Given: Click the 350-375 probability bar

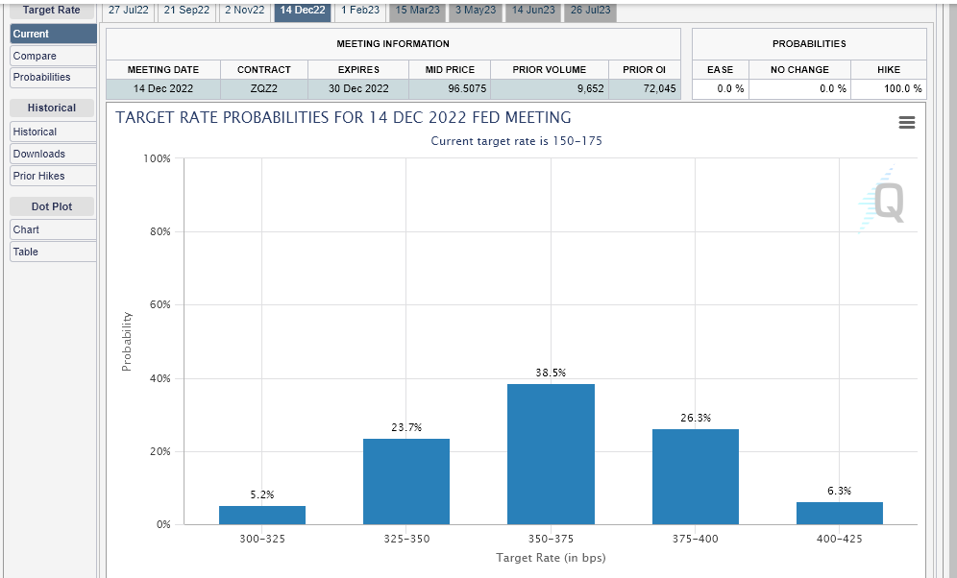Looking at the screenshot, I should pos(551,454).
